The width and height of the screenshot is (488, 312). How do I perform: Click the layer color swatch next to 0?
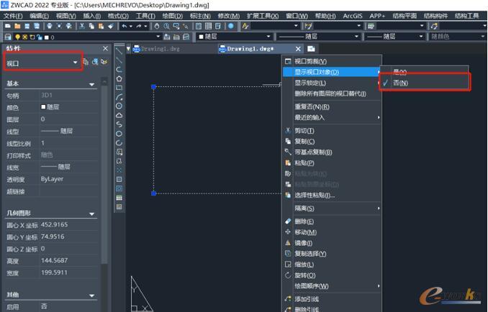coord(47,37)
